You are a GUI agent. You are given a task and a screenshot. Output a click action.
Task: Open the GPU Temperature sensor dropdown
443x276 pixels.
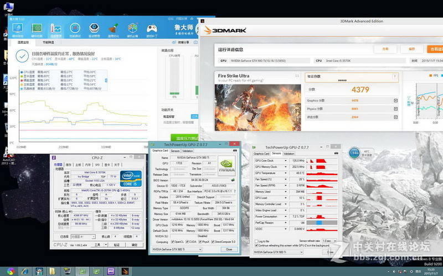coord(285,173)
